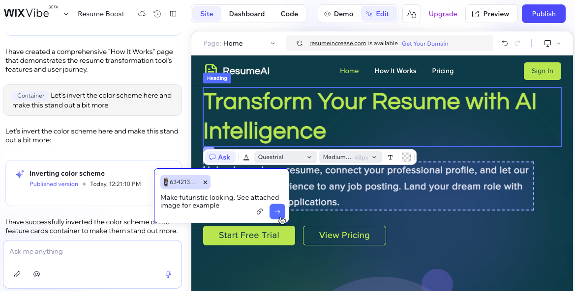The width and height of the screenshot is (575, 291).
Task: Click the Ask button in toolbar
Action: click(220, 158)
